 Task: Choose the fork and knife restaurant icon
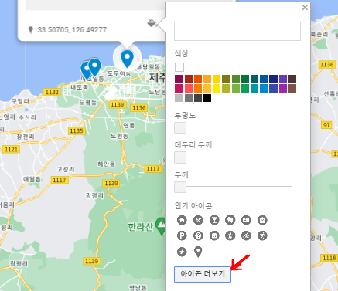(198, 220)
